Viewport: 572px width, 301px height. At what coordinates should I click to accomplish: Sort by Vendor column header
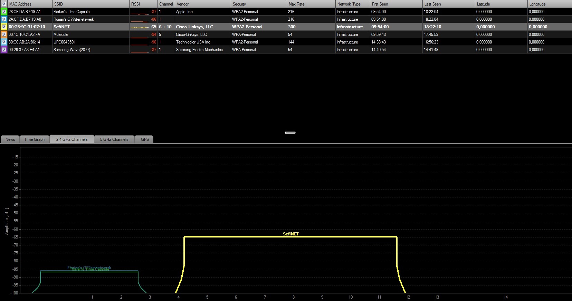[x=203, y=4]
